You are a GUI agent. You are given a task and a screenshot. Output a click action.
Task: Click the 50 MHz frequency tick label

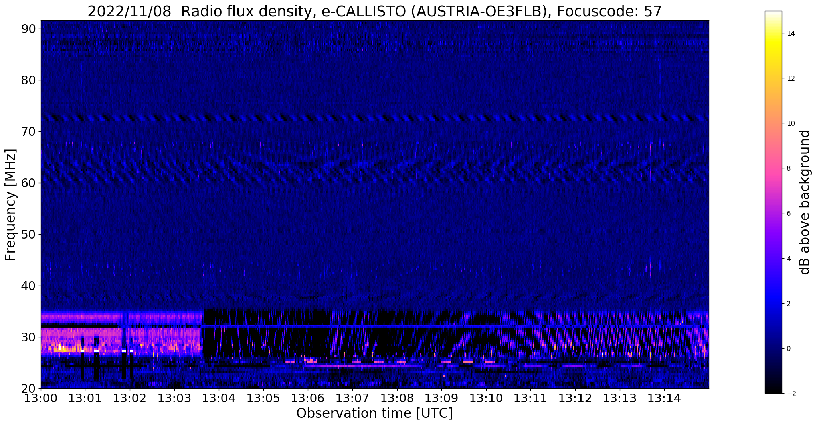pyautogui.click(x=28, y=234)
